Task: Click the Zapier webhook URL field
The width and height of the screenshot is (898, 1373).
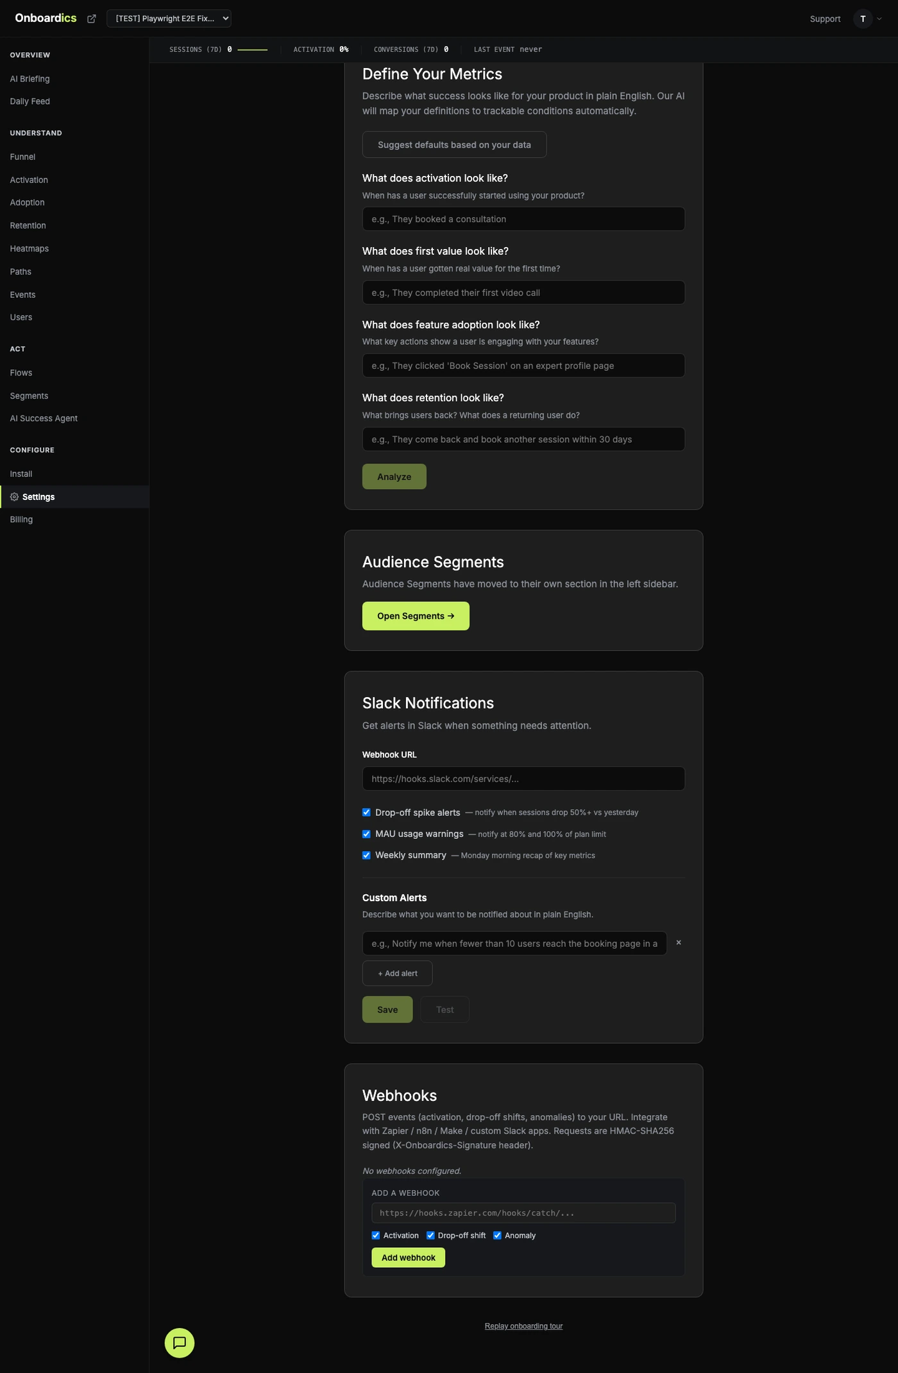Action: coord(523,1213)
